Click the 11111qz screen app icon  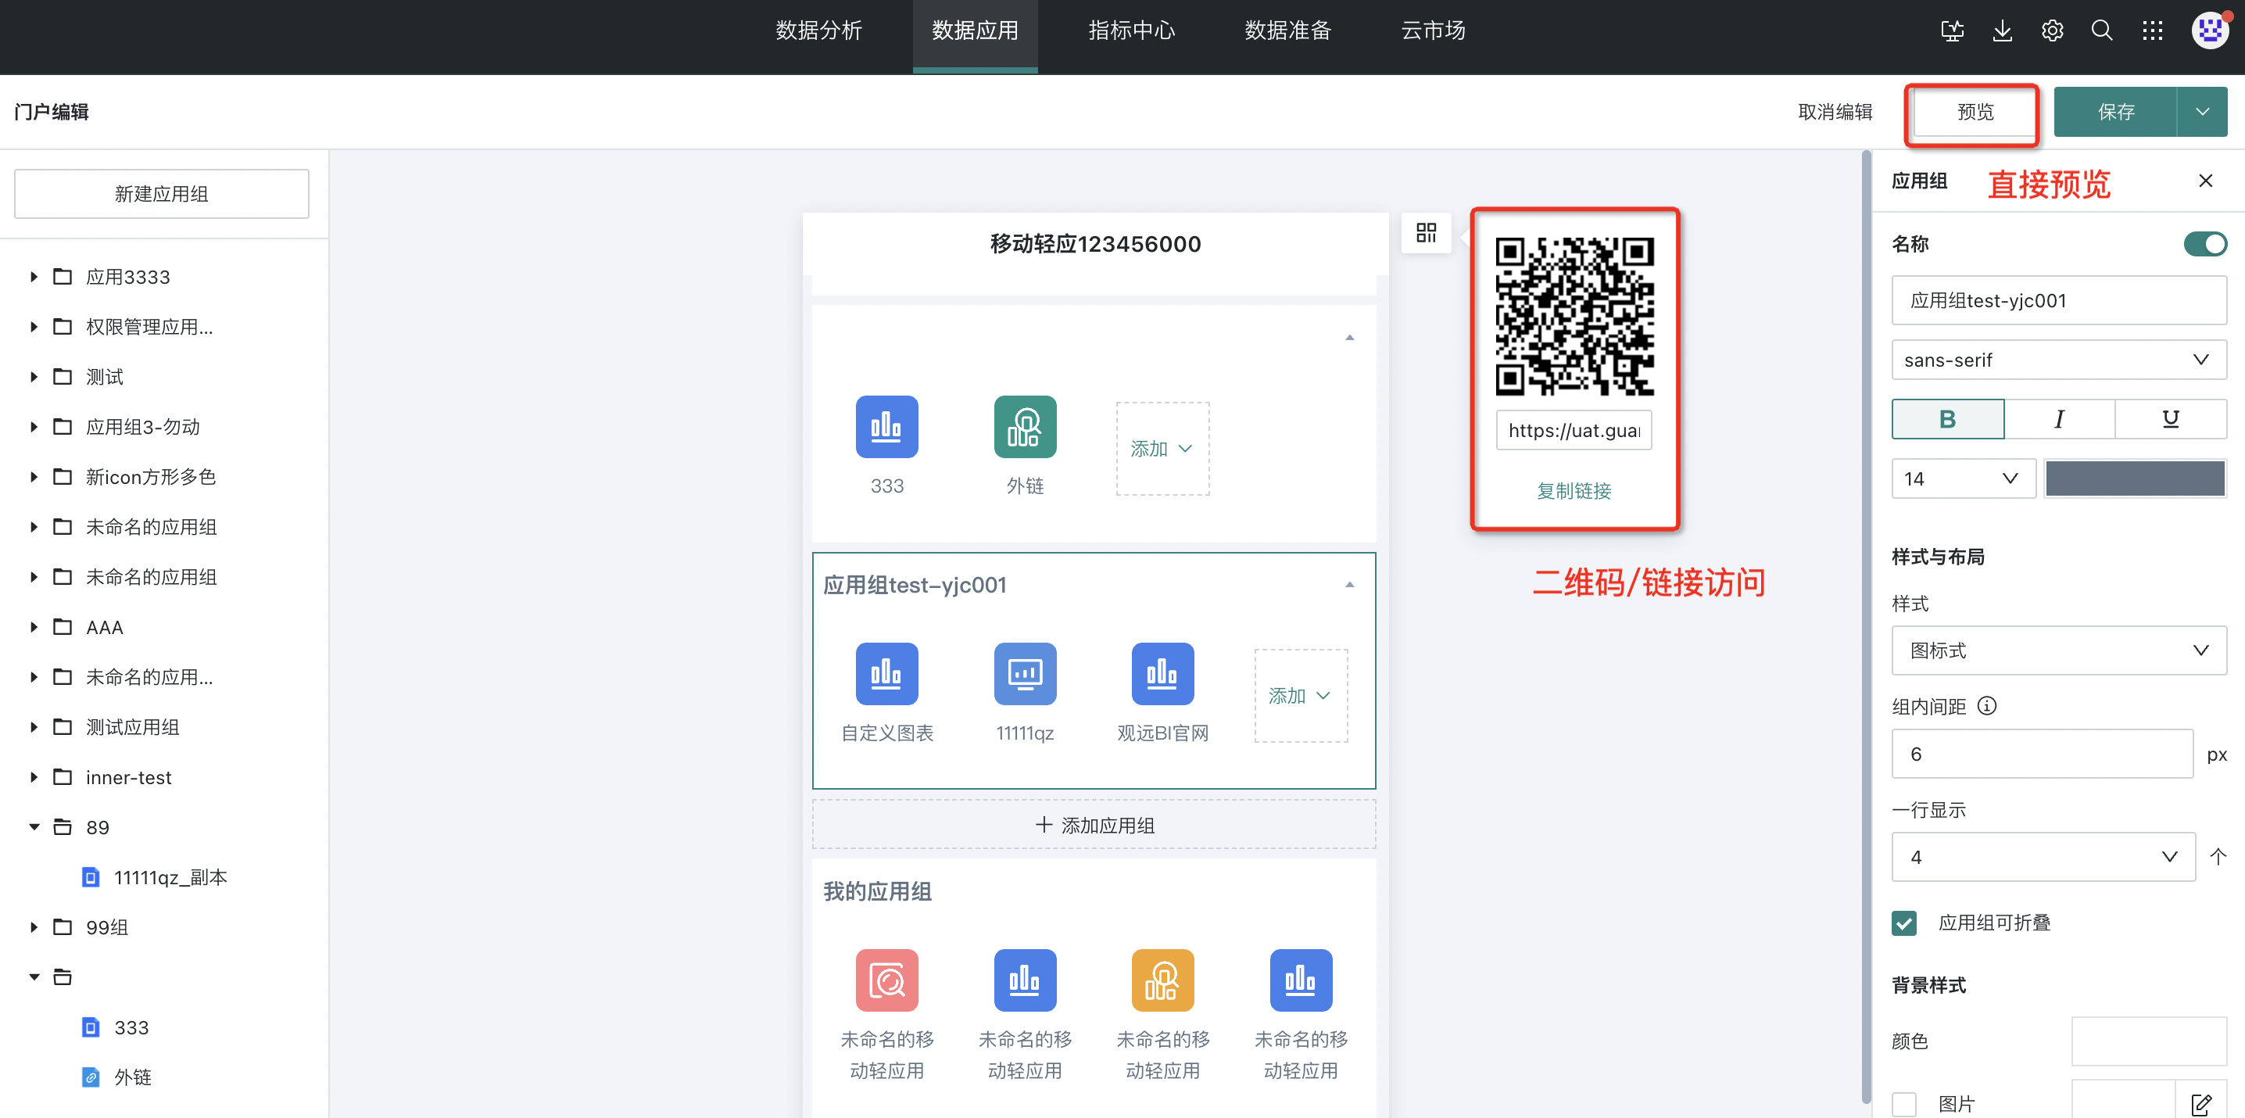pos(1024,674)
